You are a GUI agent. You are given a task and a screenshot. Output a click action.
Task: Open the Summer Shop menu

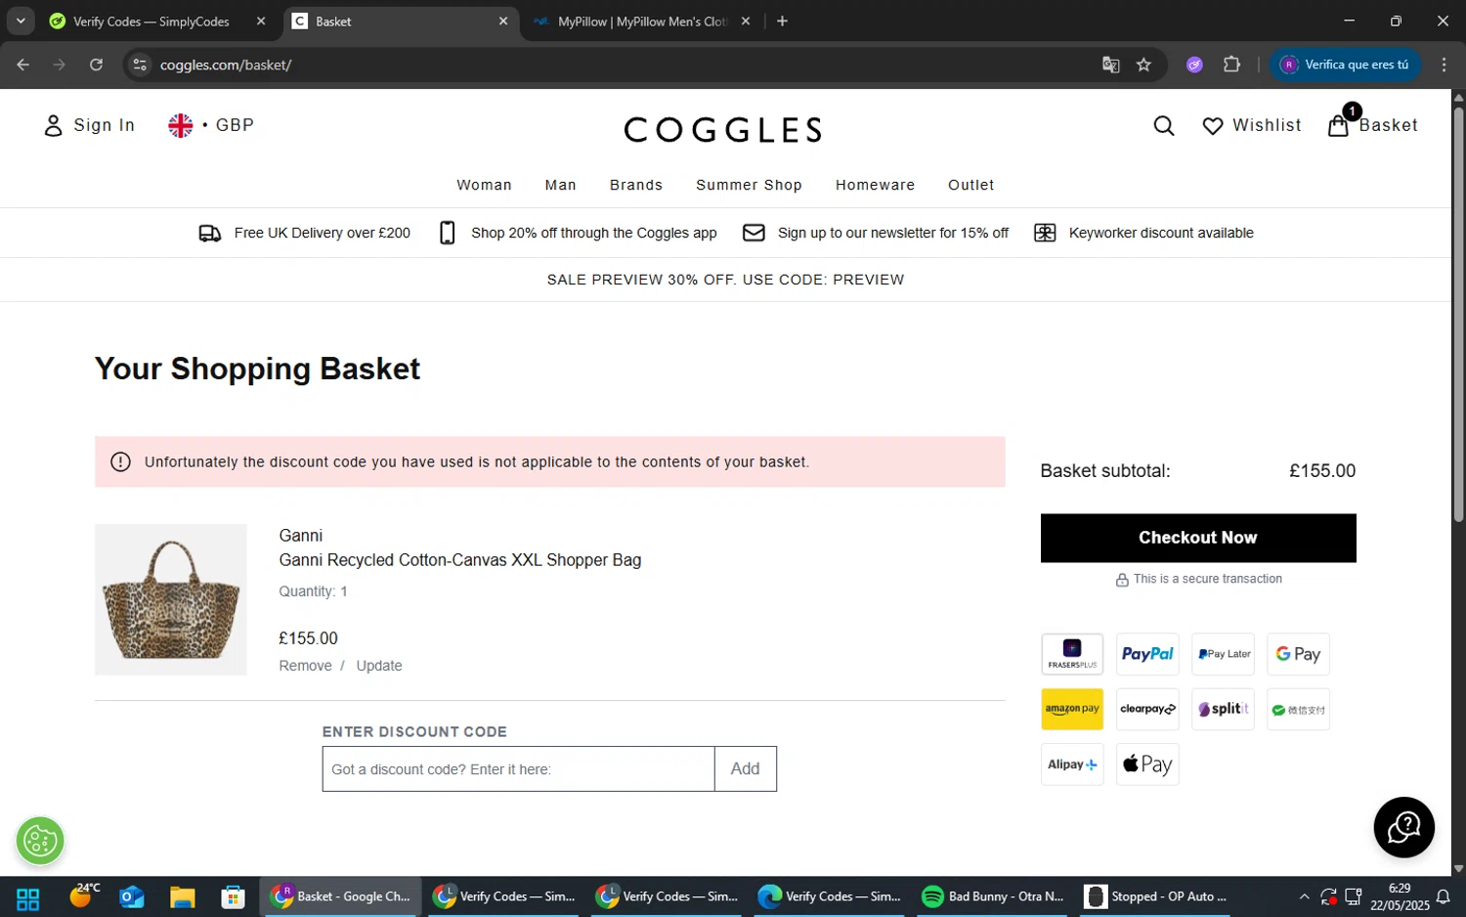pos(749,185)
